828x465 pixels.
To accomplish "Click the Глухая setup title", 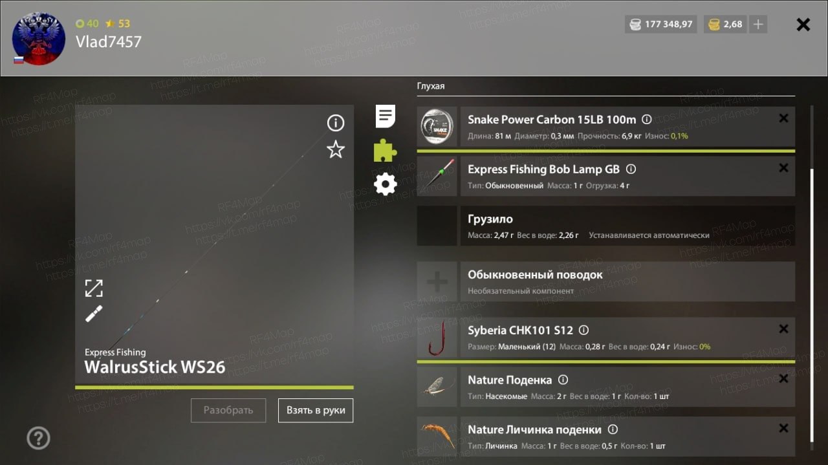I will tap(430, 86).
